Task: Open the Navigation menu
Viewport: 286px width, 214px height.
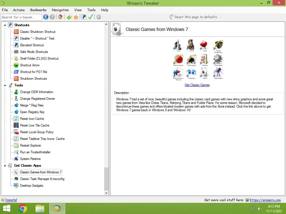Action: pos(60,10)
